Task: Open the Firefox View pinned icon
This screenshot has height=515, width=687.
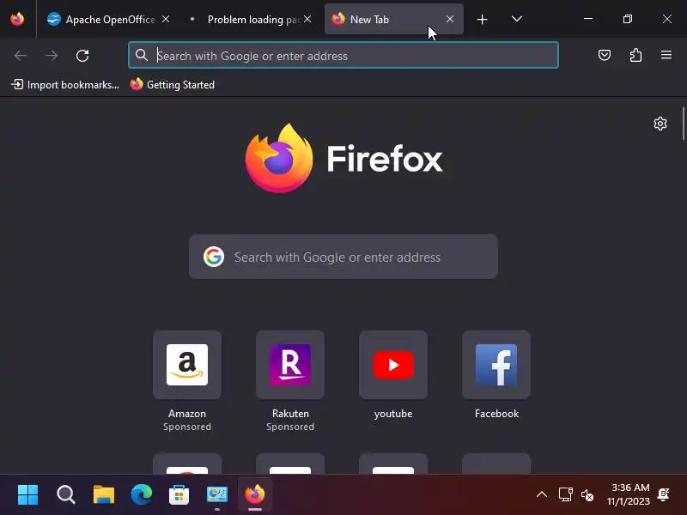Action: tap(17, 19)
